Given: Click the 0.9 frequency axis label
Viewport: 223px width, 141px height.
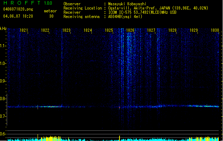Looking at the screenshot, I should pyautogui.click(x=3, y=81).
